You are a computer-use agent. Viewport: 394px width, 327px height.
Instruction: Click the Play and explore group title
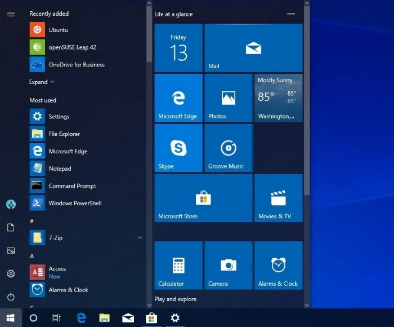176,299
